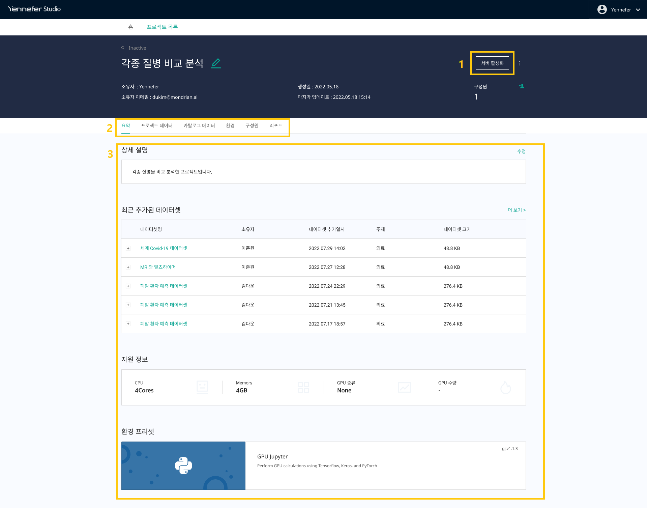This screenshot has width=648, height=508.
Task: Click the add member person icon
Action: pos(522,86)
